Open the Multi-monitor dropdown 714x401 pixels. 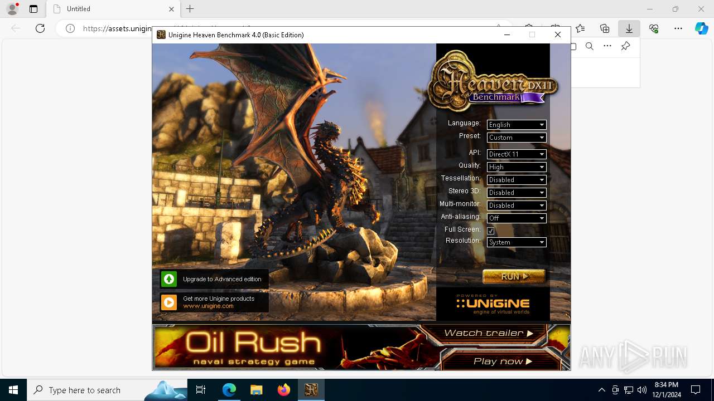coord(516,206)
